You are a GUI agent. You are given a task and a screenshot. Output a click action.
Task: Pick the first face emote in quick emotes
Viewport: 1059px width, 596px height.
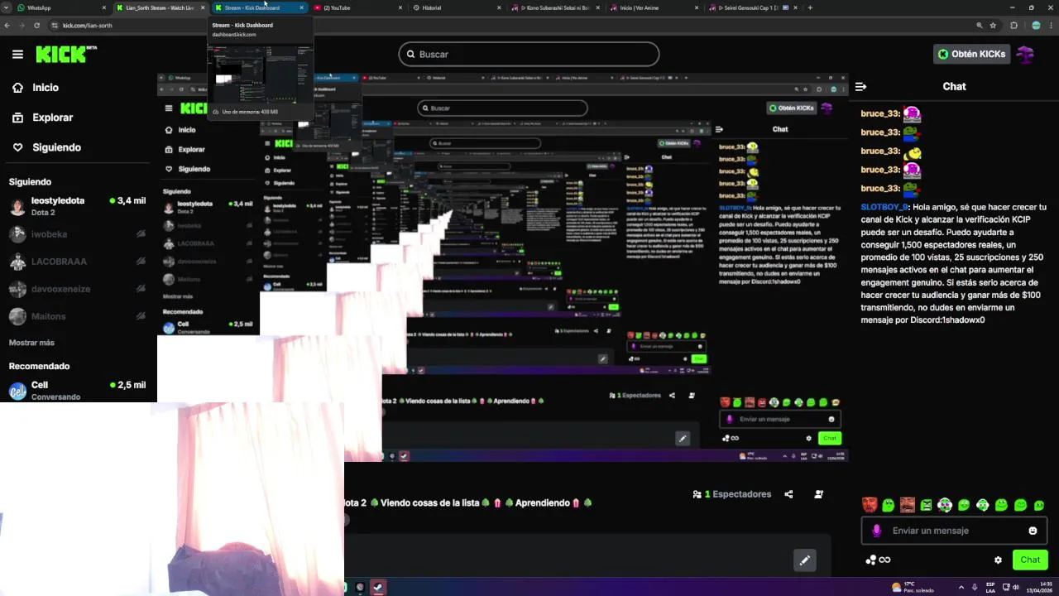tap(870, 505)
